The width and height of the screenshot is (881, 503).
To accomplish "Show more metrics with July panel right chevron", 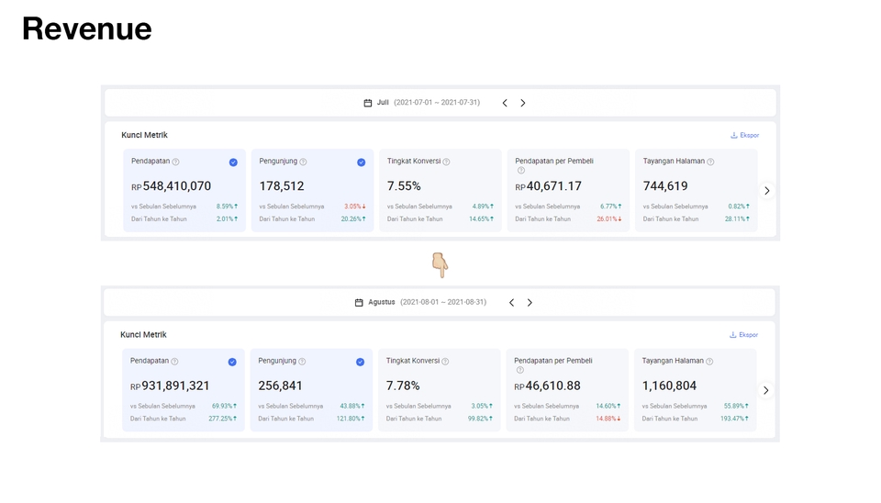I will coord(767,191).
